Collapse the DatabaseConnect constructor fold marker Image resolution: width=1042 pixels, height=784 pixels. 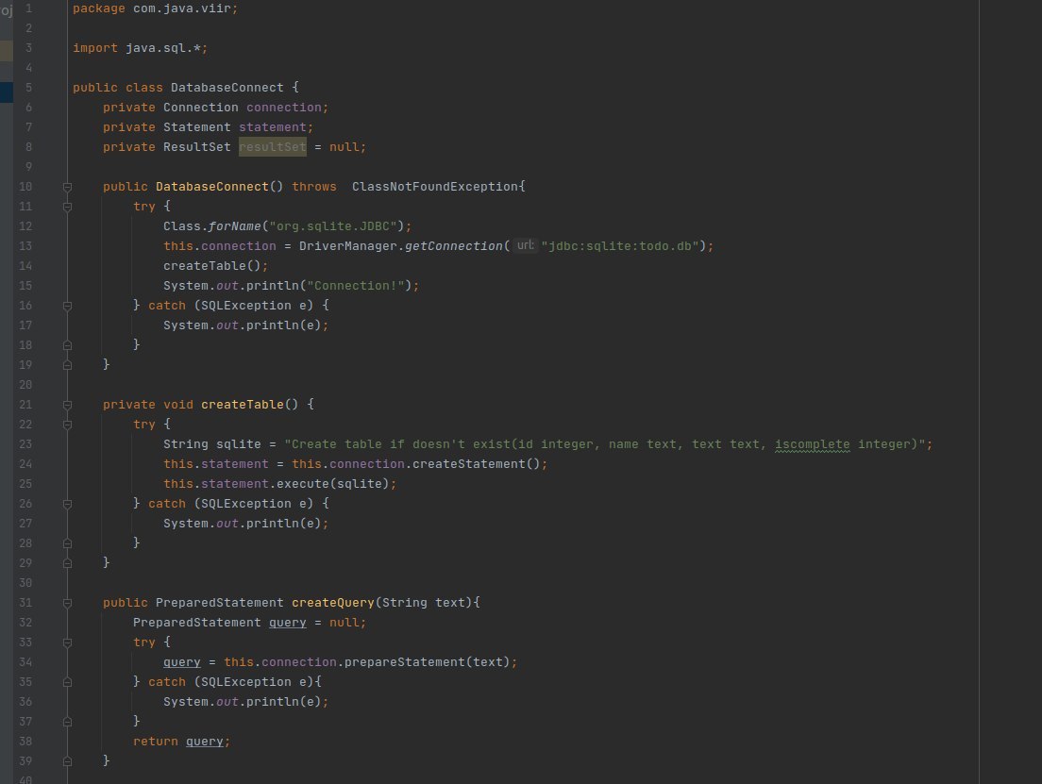click(67, 188)
